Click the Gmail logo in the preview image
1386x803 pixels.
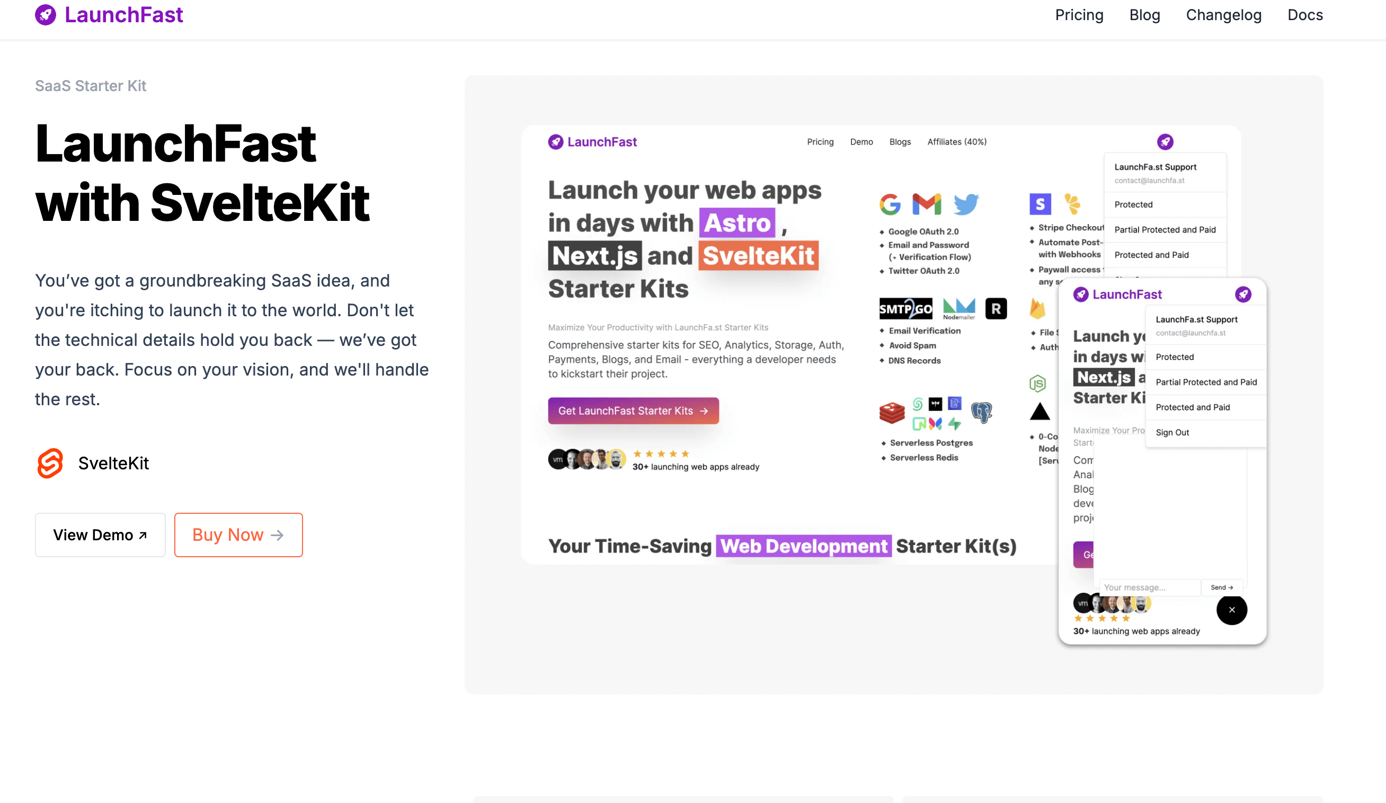(927, 204)
